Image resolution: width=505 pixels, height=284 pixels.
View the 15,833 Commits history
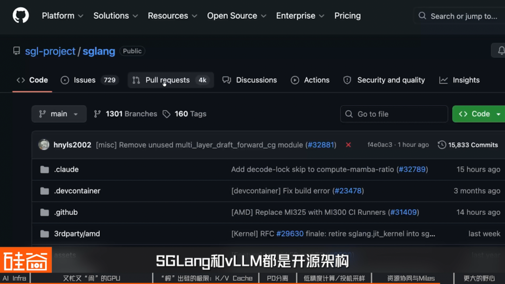(x=468, y=145)
